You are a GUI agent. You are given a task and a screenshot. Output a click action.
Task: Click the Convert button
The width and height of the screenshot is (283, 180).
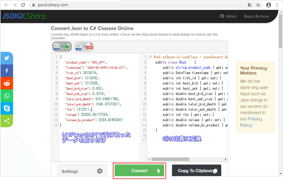click(139, 170)
